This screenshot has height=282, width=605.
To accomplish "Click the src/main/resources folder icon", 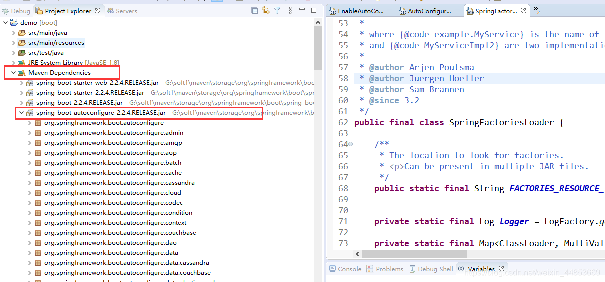I will pos(22,43).
